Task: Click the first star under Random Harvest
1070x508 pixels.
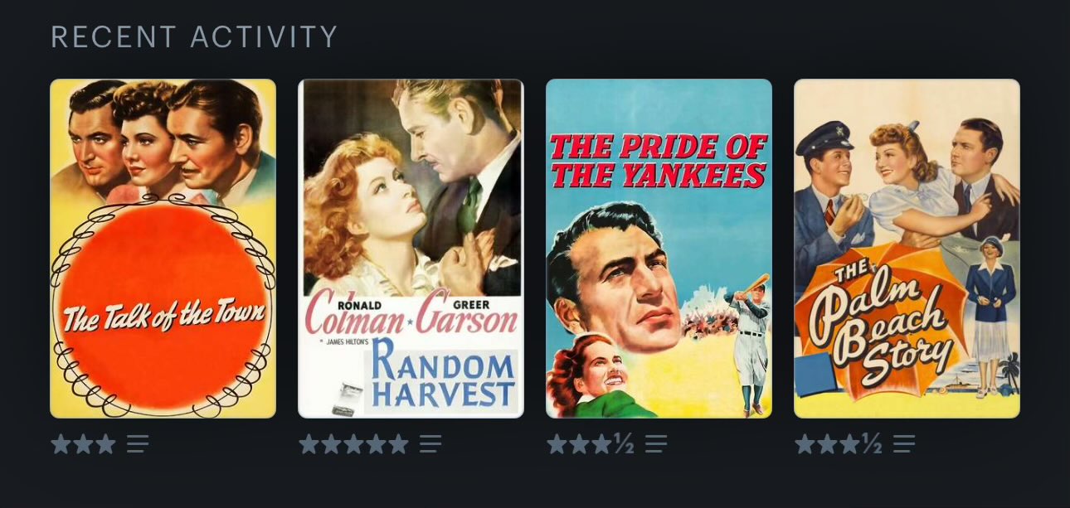Action: [309, 445]
